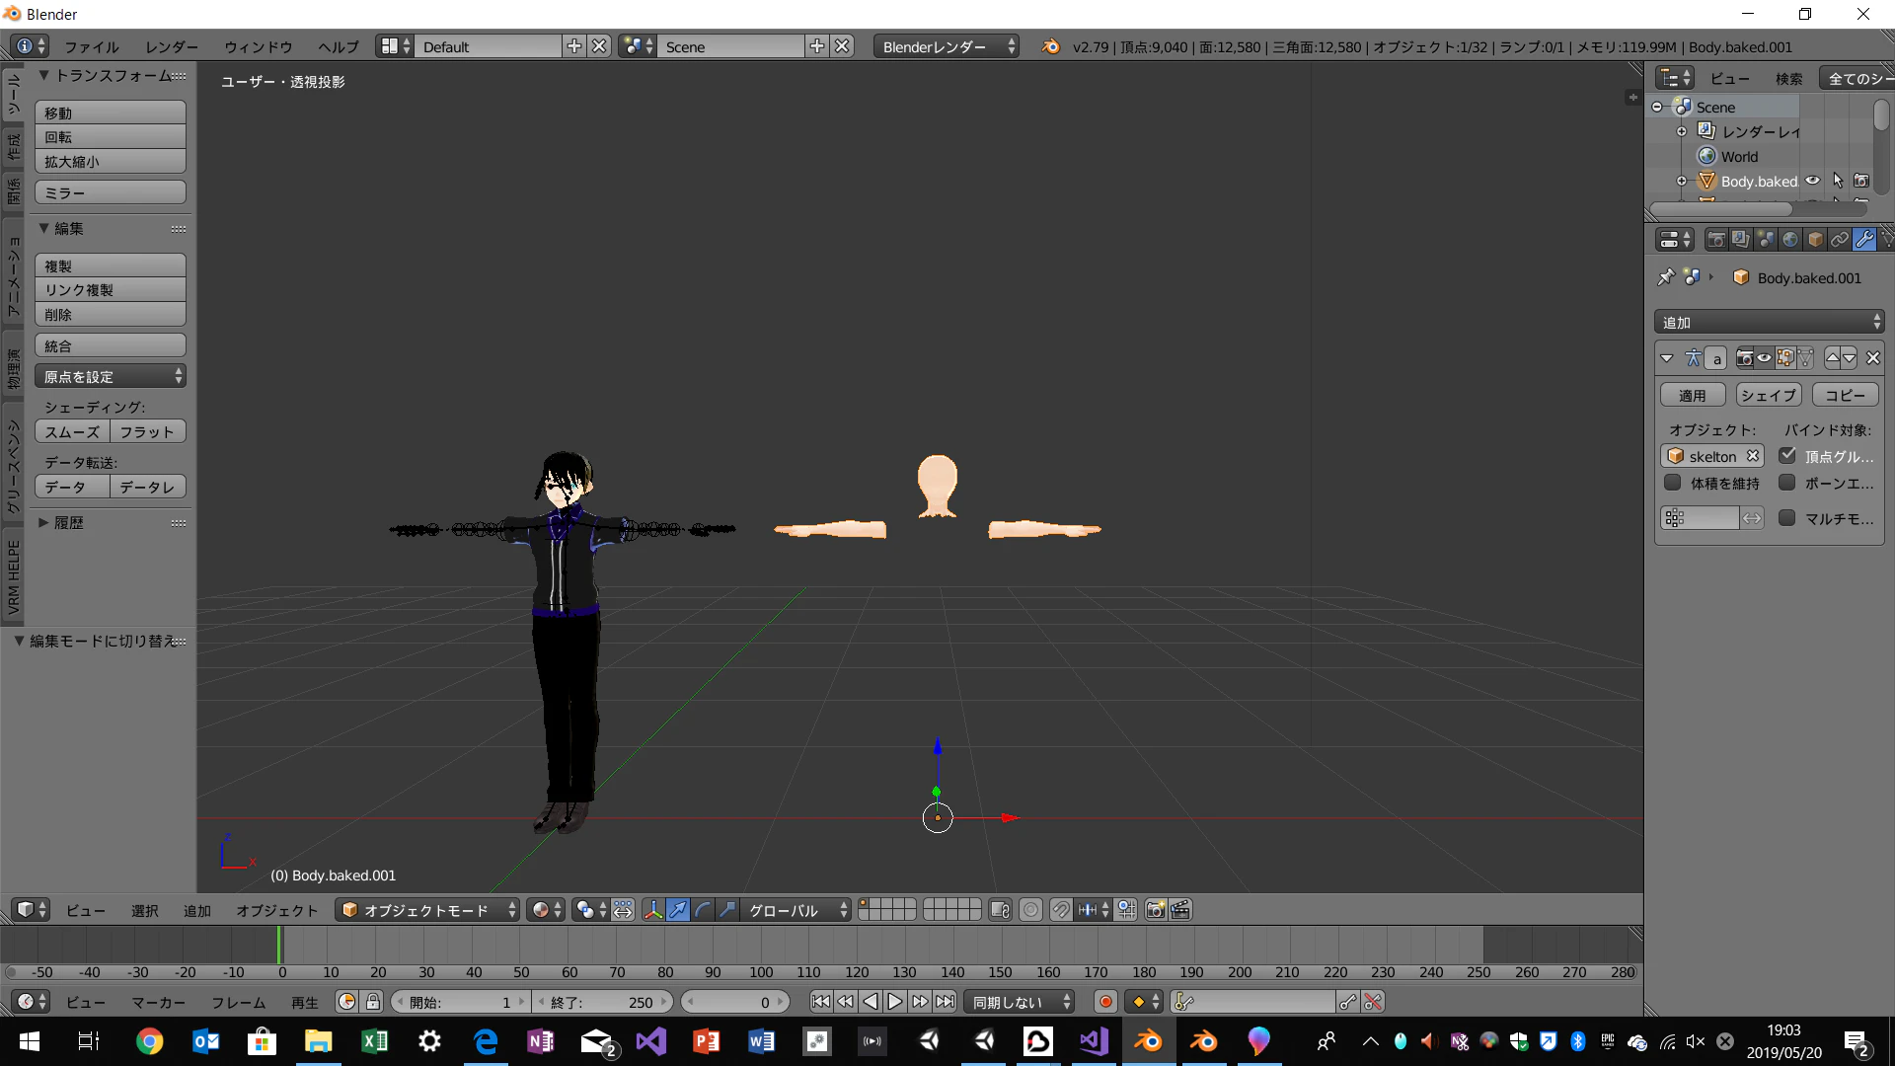Open the Render Layers properties tab
1895x1066 pixels.
tap(1741, 240)
